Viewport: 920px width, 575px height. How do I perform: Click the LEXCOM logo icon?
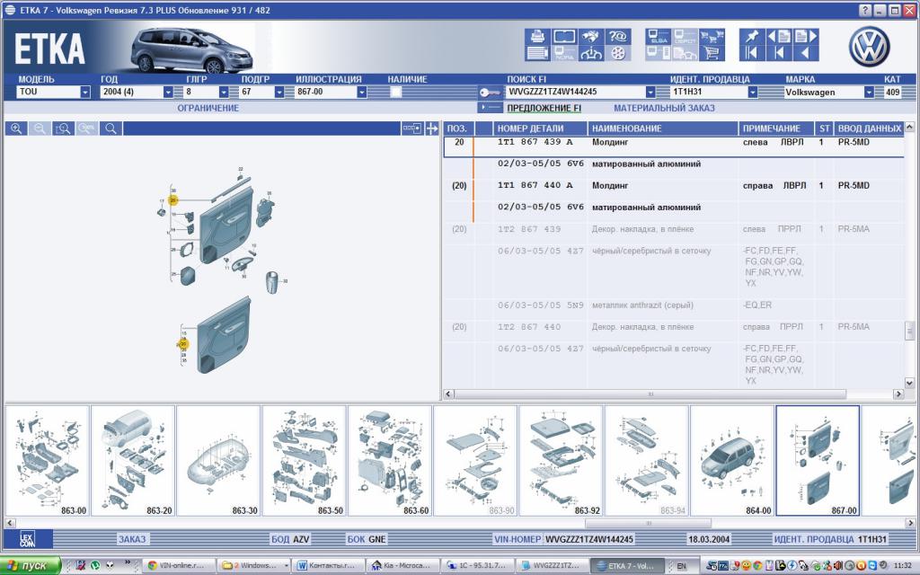[28, 539]
